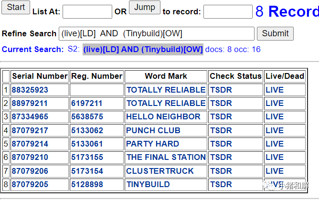Open serial number 87079205
This screenshot has height=200, width=319.
click(30, 184)
